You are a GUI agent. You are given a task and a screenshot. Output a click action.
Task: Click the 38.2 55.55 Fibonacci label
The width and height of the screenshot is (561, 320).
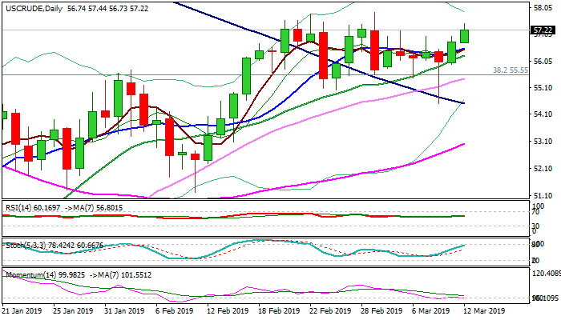tap(511, 70)
